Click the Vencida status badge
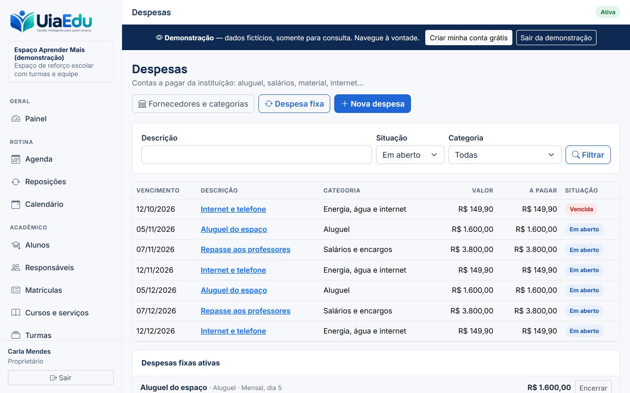Viewport: 630px width, 393px height. pos(581,209)
